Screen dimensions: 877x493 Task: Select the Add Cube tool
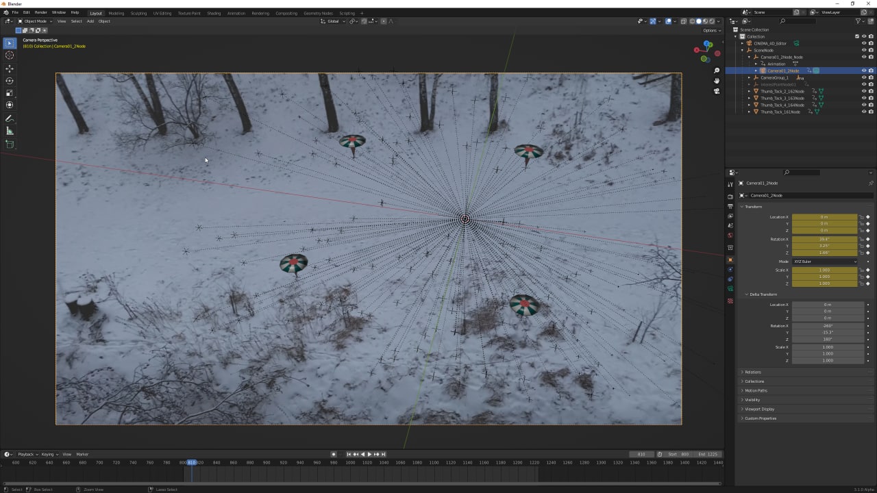[x=10, y=144]
